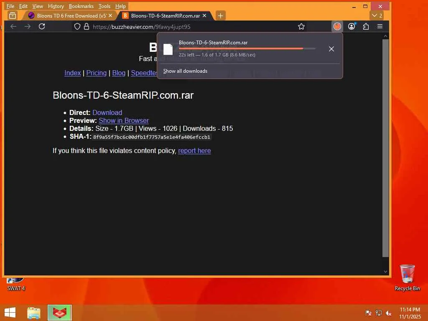The width and height of the screenshot is (428, 321).
Task: Open the History menu
Action: pyautogui.click(x=56, y=6)
